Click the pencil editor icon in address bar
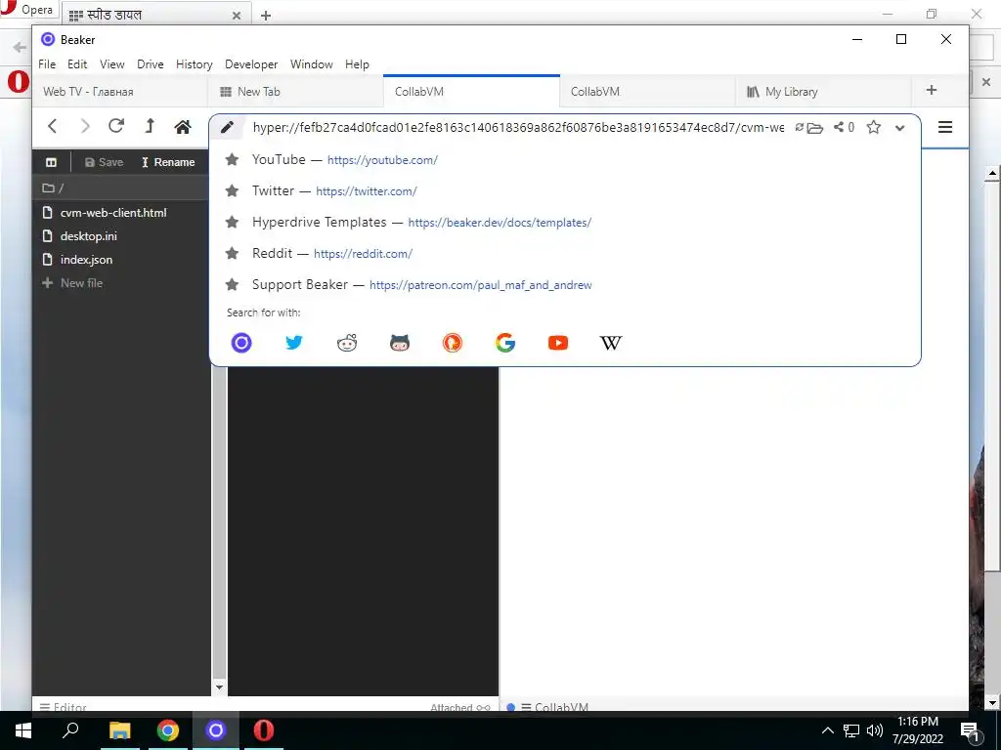Image resolution: width=1001 pixels, height=750 pixels. (x=227, y=127)
